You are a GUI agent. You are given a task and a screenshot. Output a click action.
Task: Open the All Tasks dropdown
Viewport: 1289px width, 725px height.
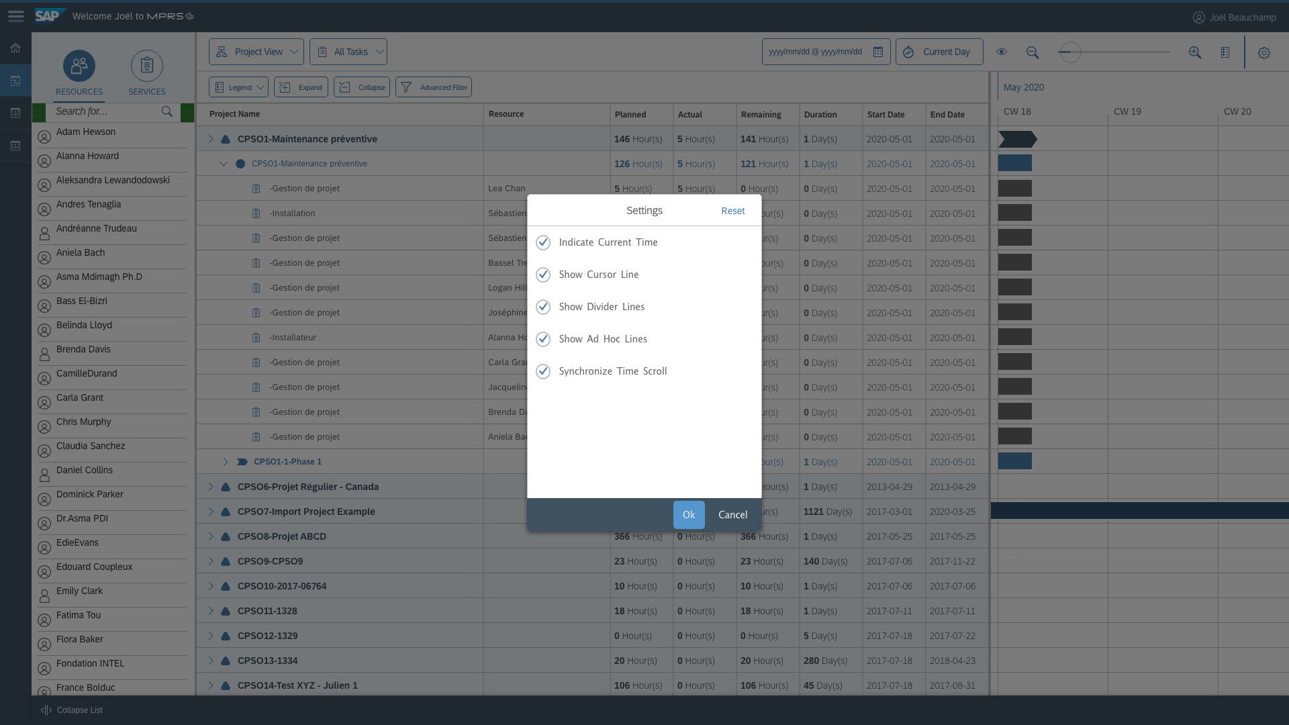pos(348,52)
